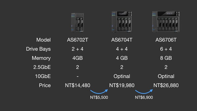Select the Model row label
Image resolution: width=197 pixels, height=111 pixels.
tap(44, 40)
